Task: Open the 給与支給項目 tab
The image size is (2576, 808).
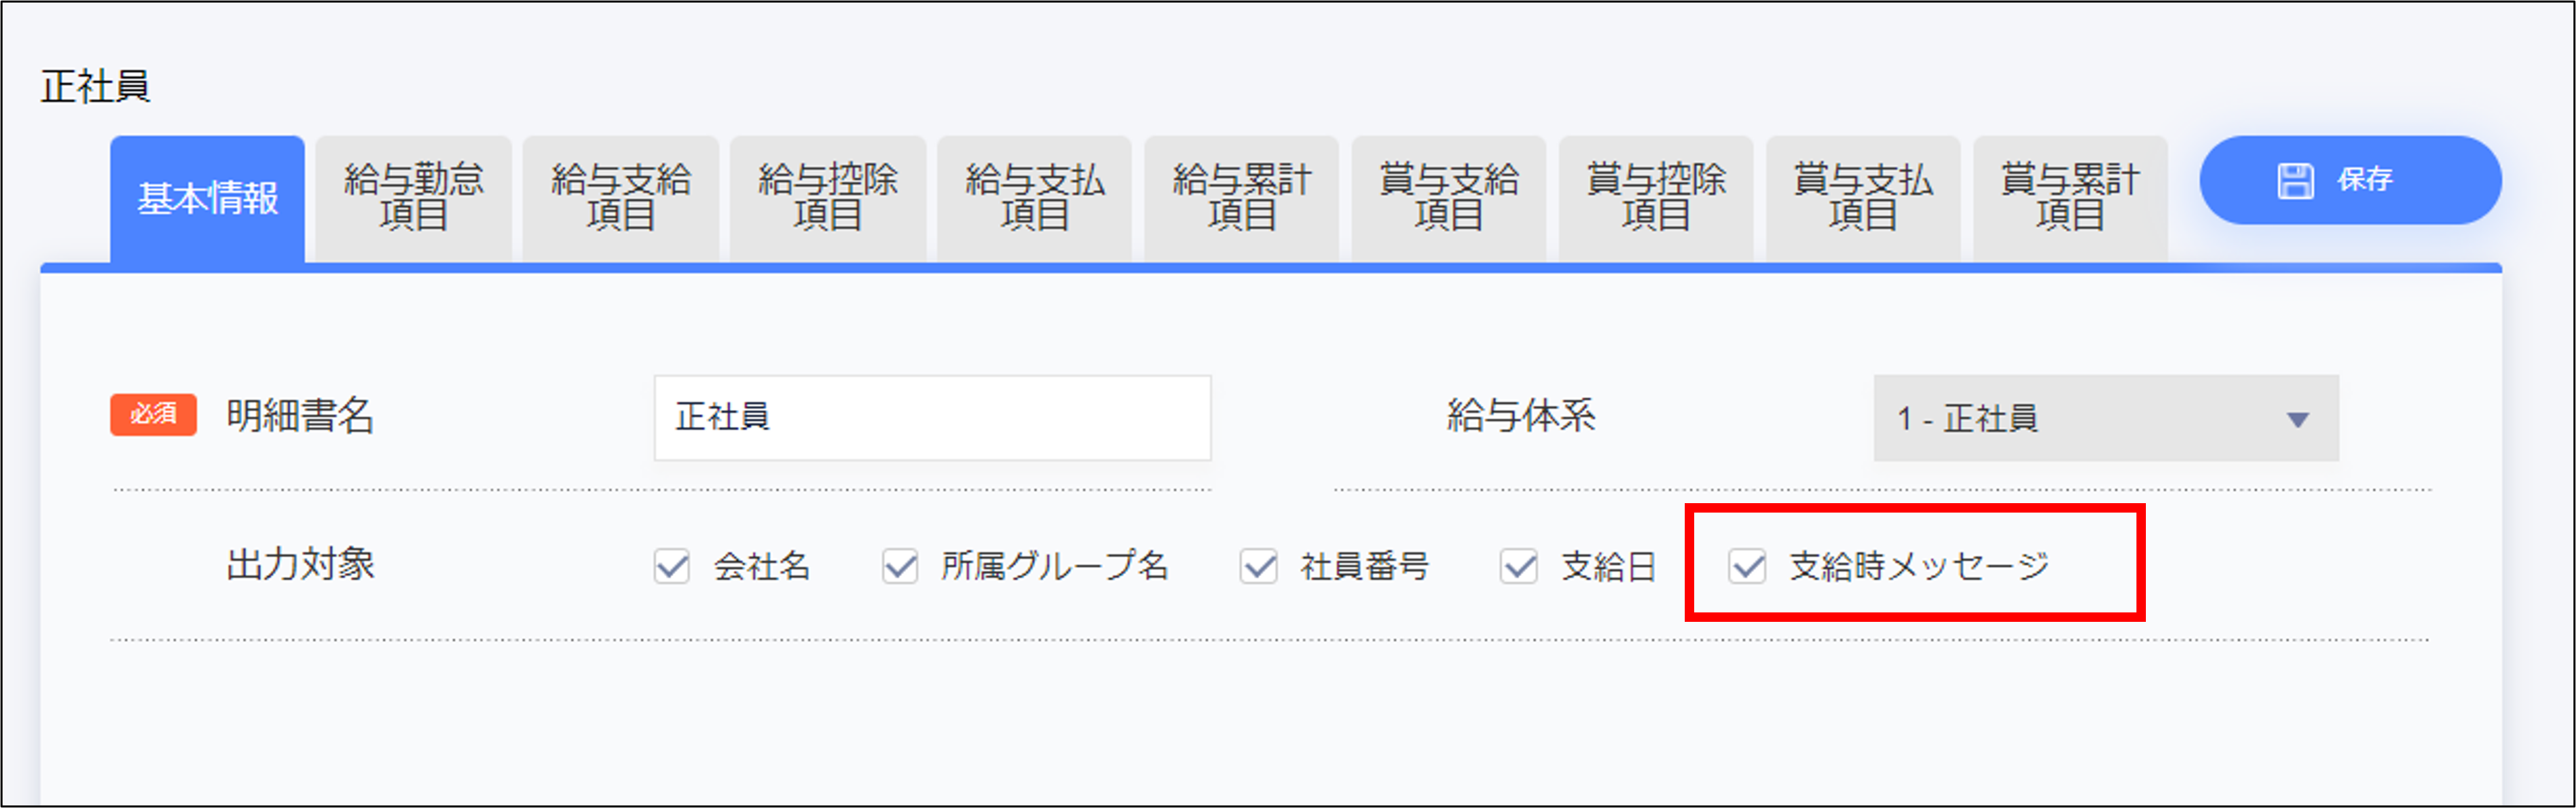Action: [620, 196]
